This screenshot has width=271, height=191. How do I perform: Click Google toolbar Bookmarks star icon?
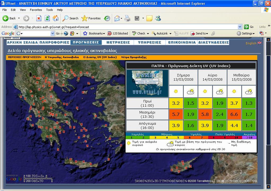[x=85, y=33]
